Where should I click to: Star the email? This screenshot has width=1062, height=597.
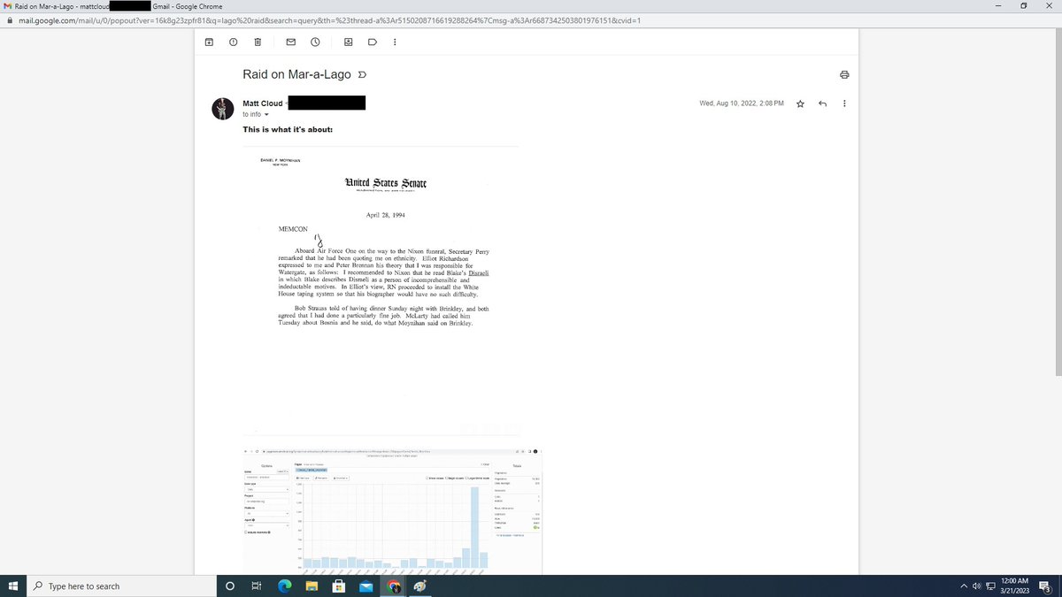coord(799,103)
